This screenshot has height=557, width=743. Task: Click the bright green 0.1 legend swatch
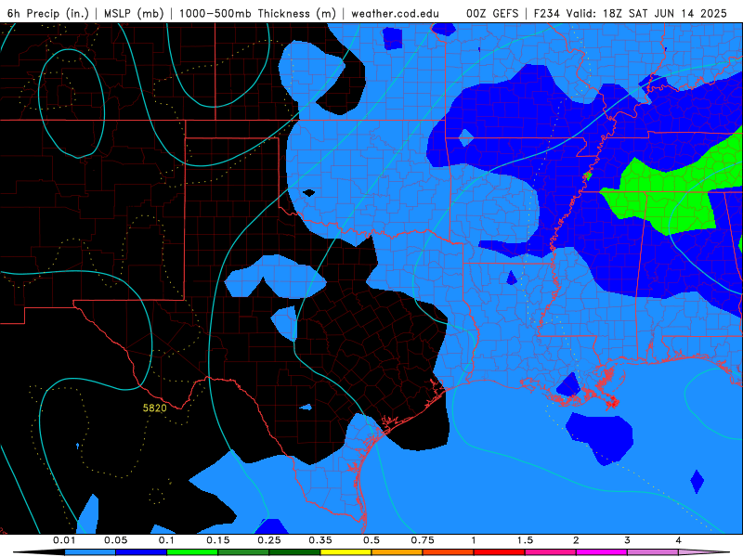coord(192,552)
